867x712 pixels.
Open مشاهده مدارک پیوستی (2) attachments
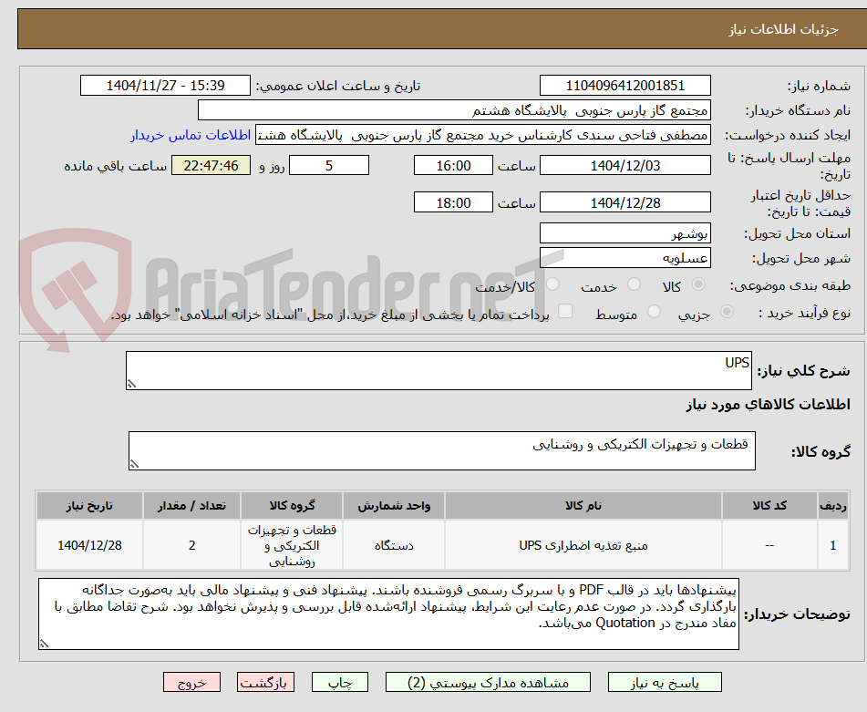coord(488,682)
